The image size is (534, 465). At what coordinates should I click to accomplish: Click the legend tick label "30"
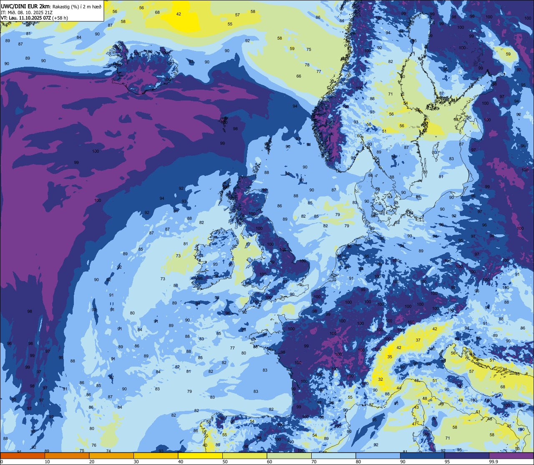click(x=136, y=462)
